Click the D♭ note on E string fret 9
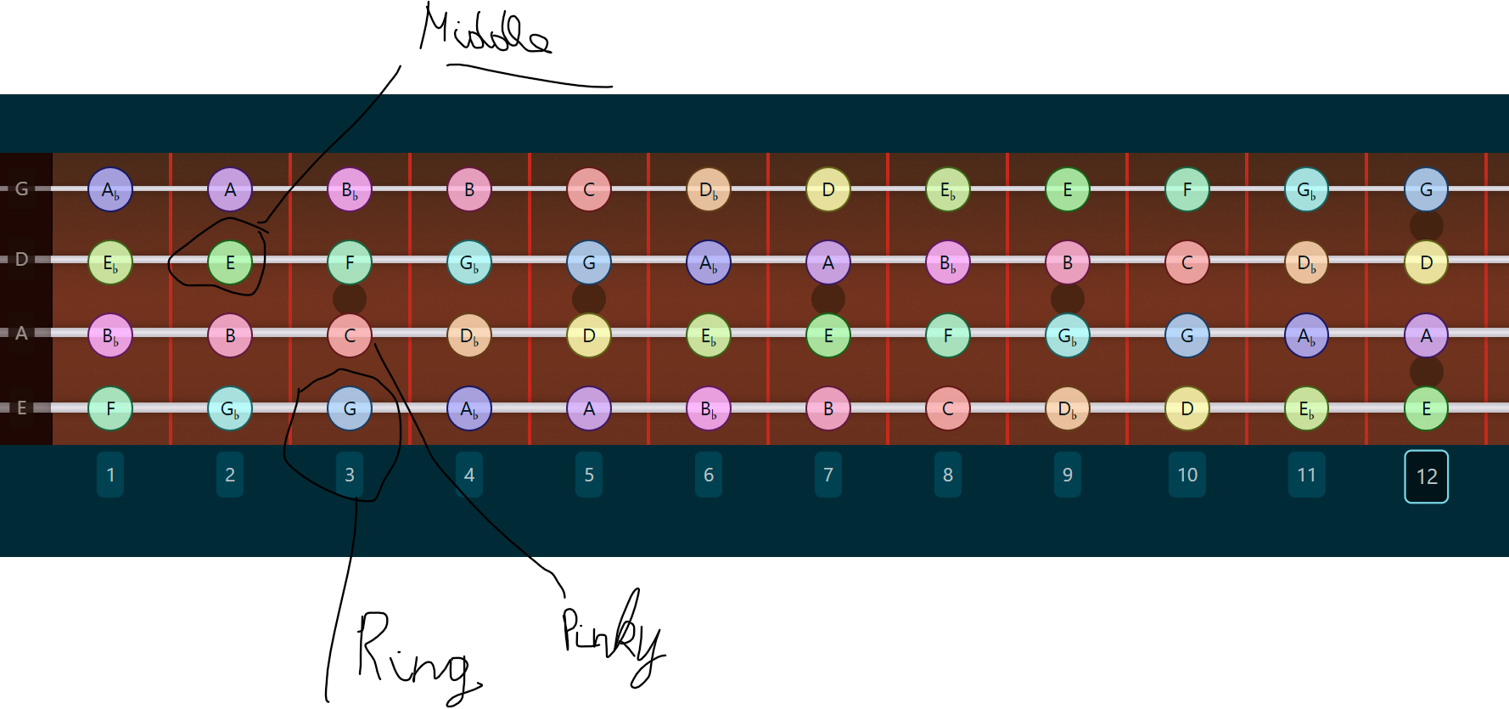 [1068, 408]
